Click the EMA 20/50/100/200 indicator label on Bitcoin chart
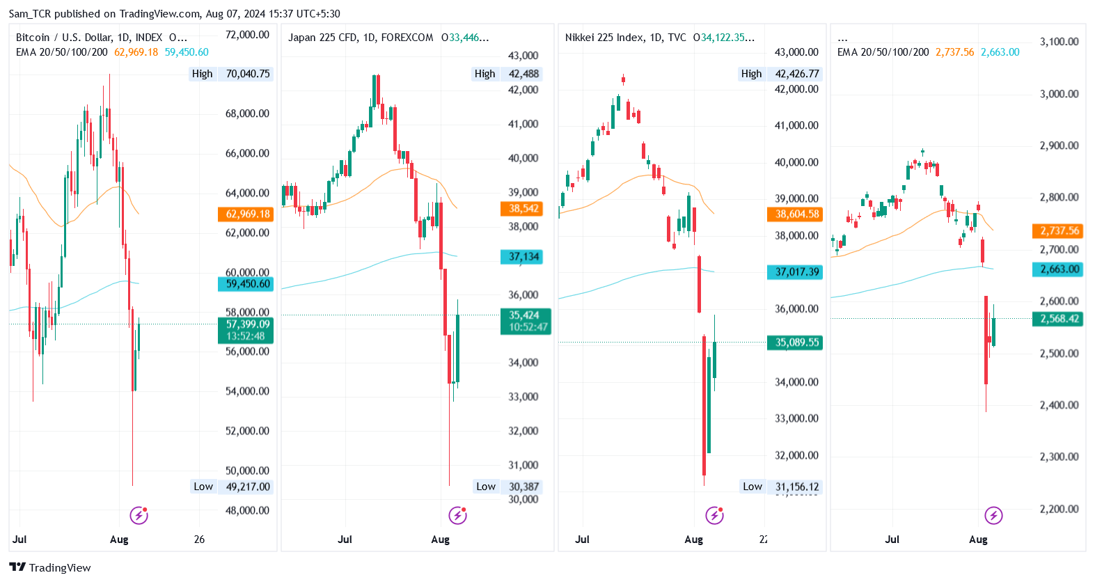1095x582 pixels. pos(62,52)
